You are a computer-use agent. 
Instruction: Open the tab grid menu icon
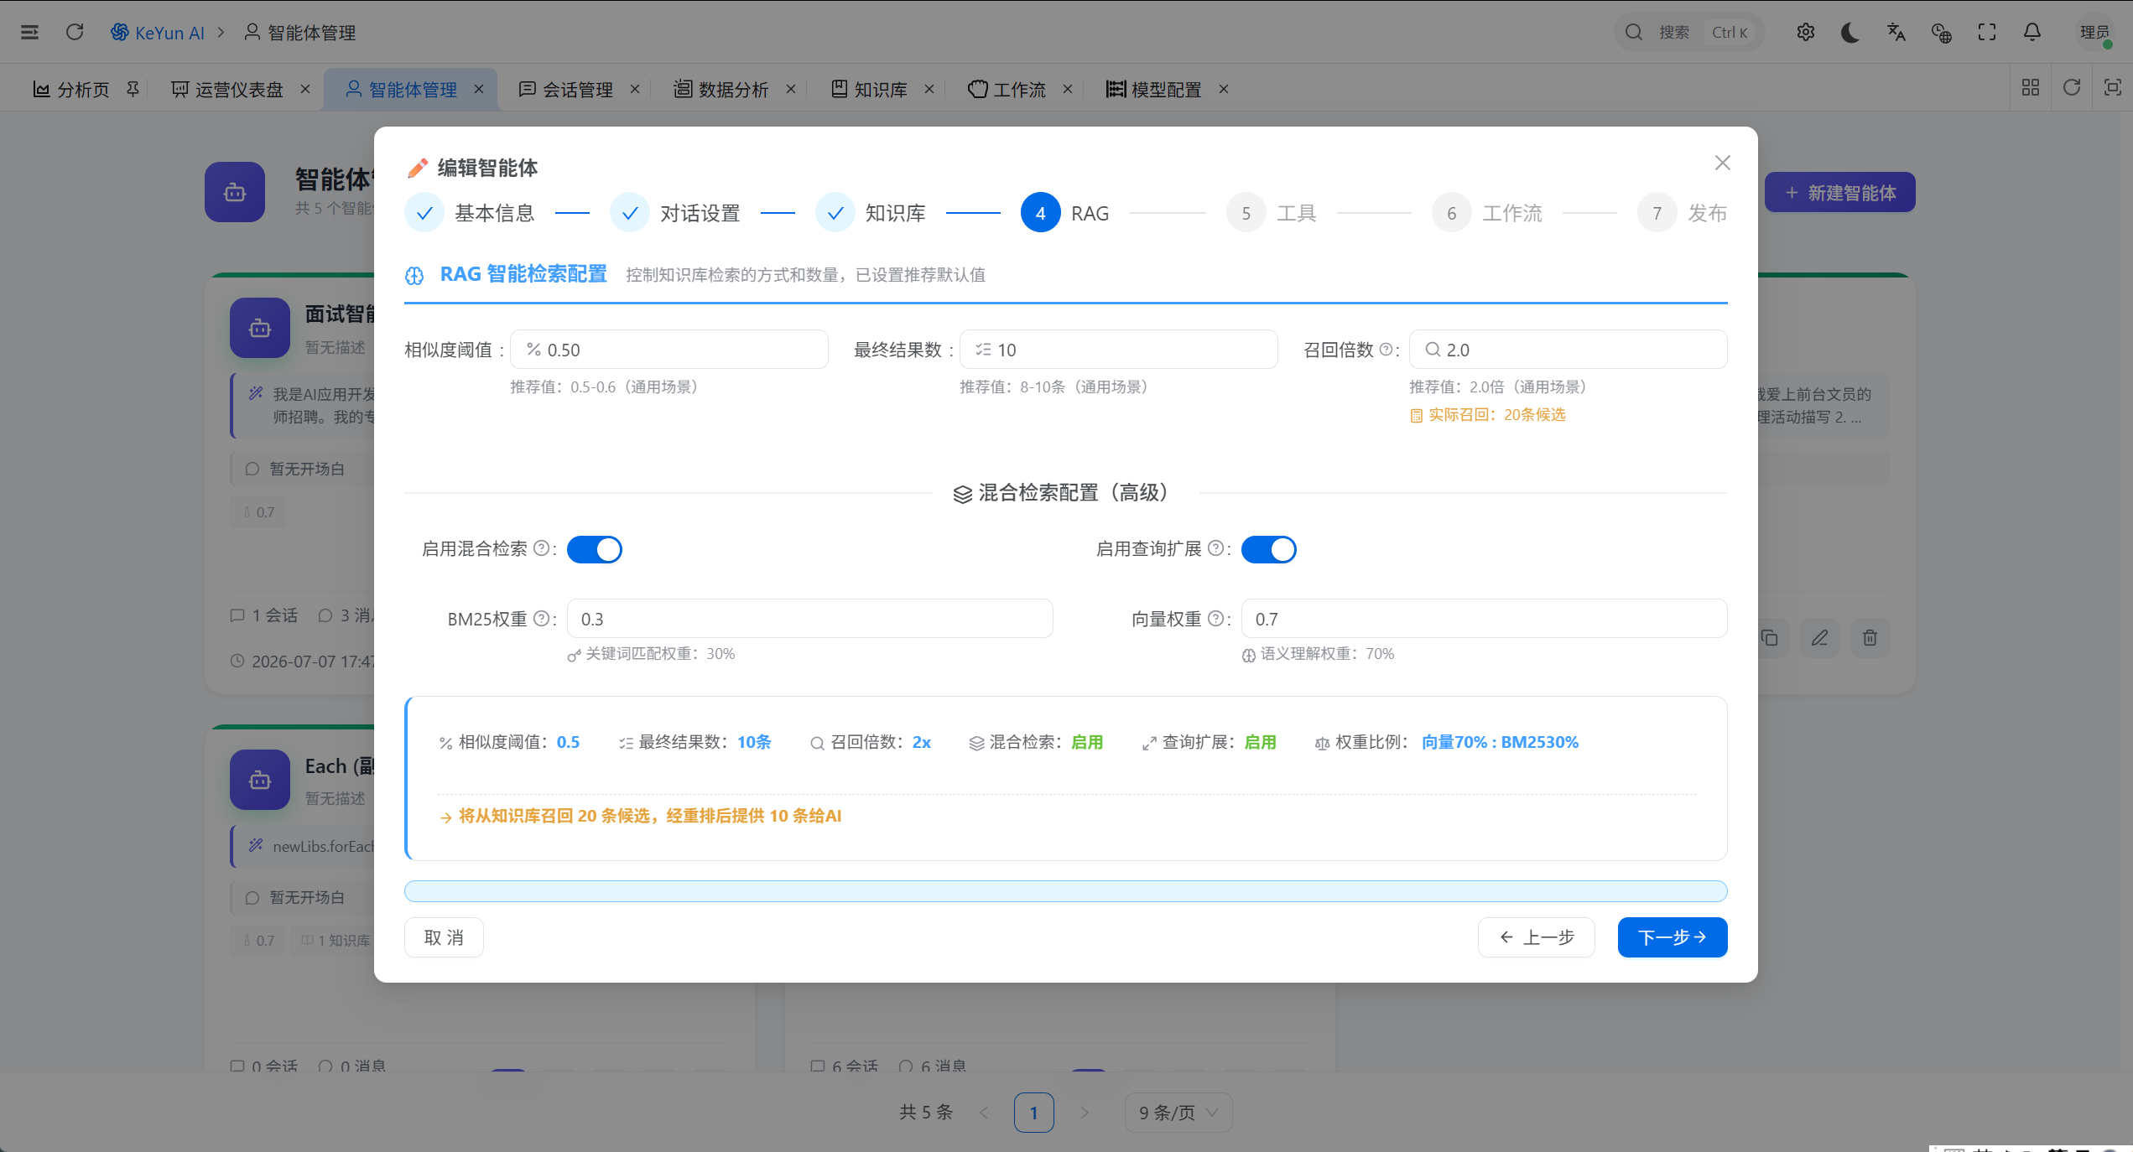tap(2031, 88)
